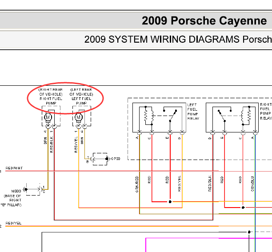Click the "LEFT FUEL PUMP" component label

point(81,101)
